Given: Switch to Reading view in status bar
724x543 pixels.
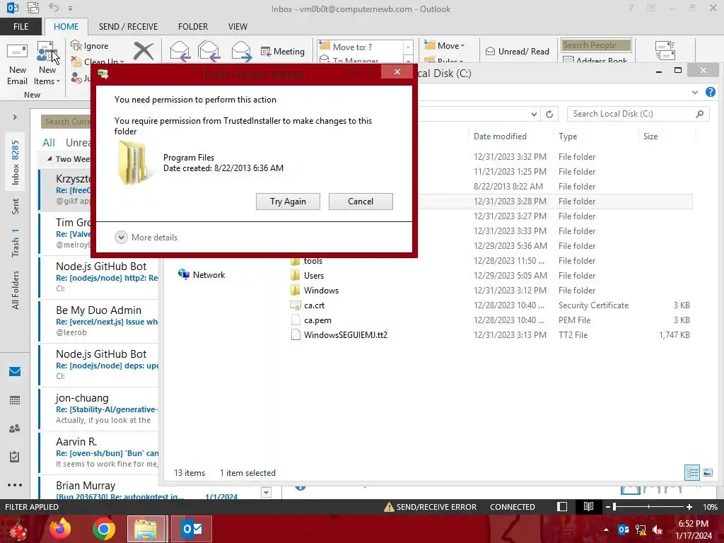Looking at the screenshot, I should pos(588,506).
